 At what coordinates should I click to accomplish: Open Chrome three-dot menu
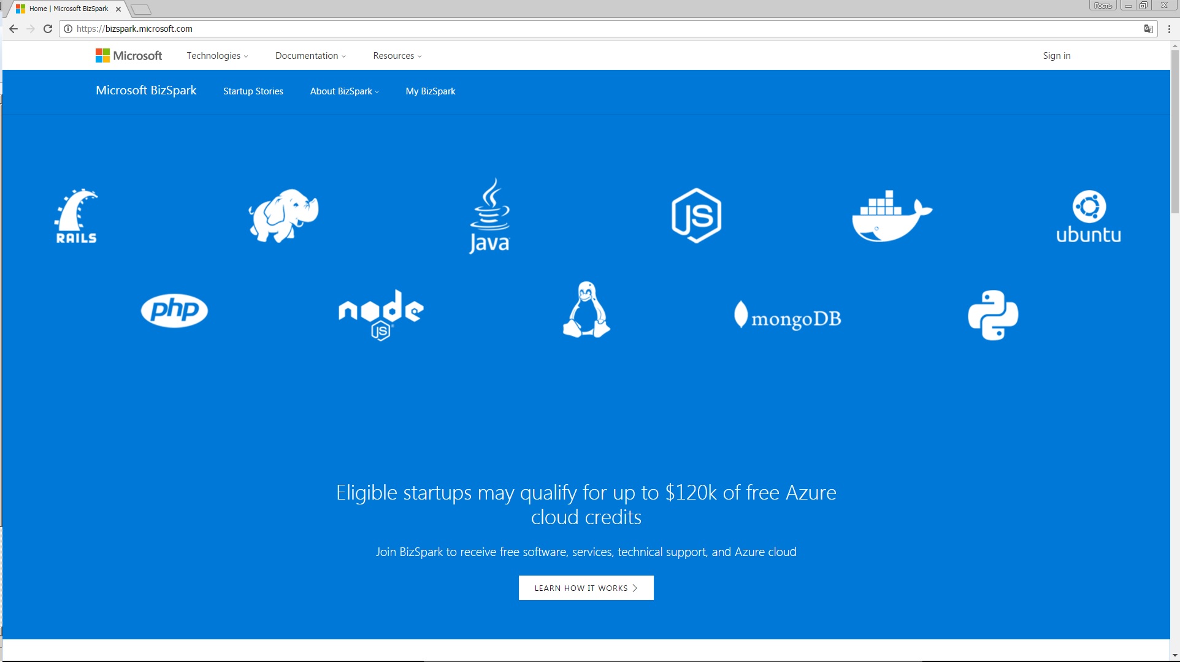coord(1169,29)
